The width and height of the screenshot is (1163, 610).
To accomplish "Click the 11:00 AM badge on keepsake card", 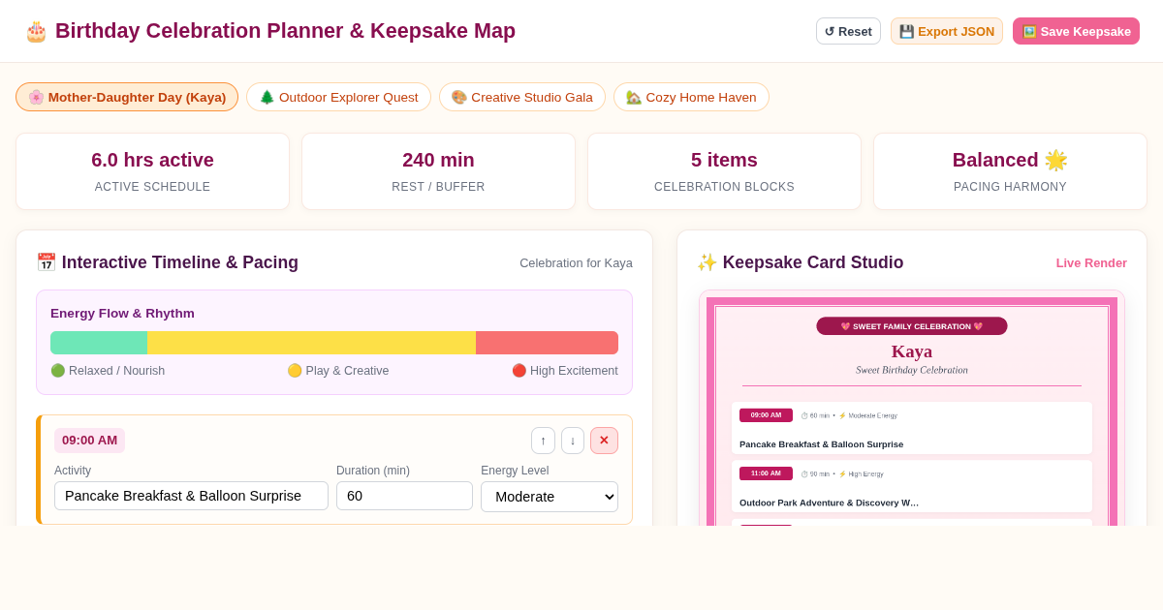I will tap(766, 473).
